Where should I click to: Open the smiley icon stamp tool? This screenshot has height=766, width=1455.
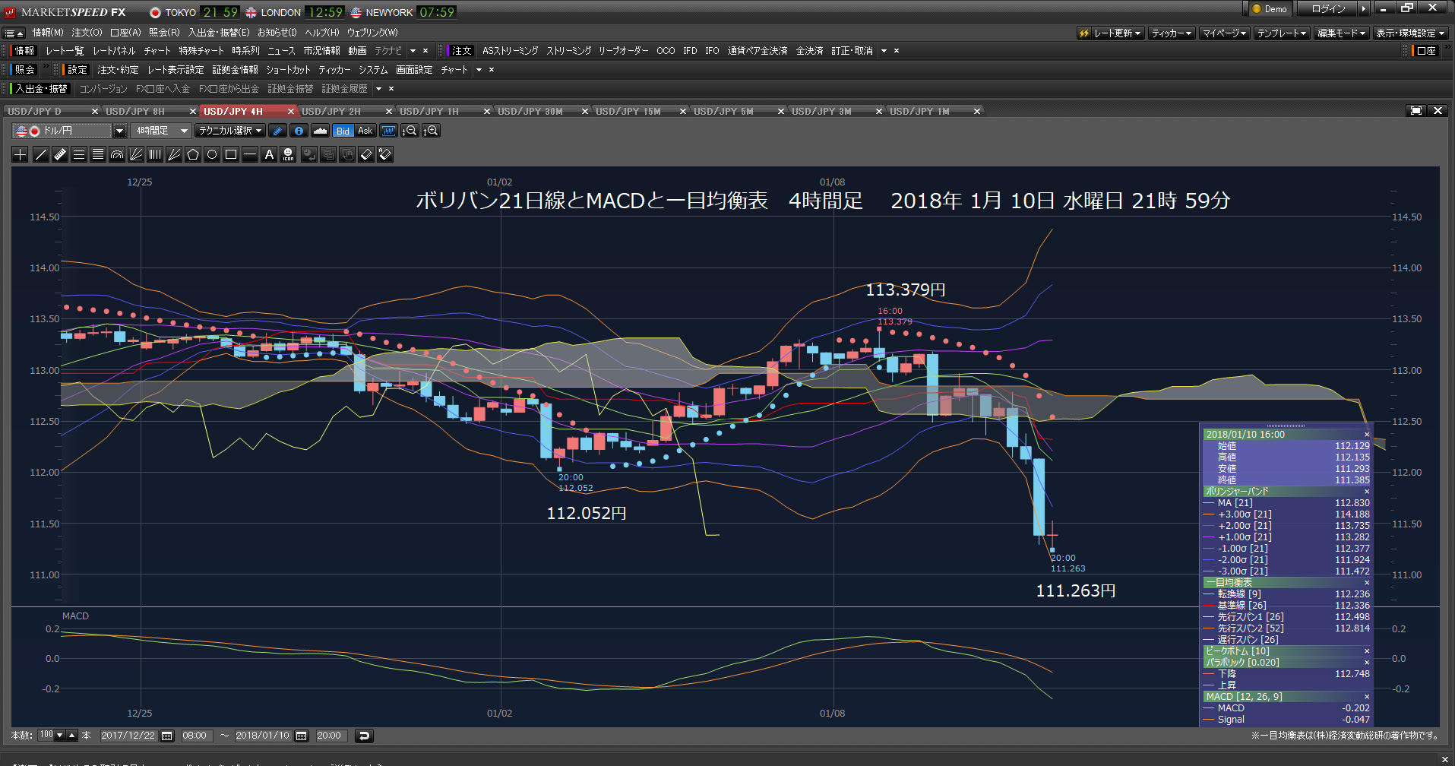coord(289,154)
